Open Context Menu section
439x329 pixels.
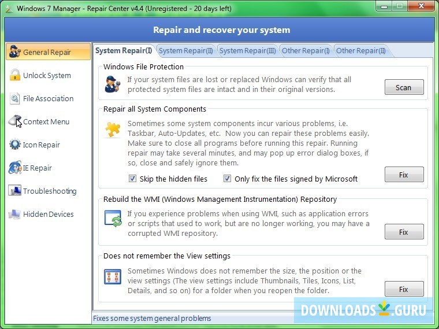tap(46, 121)
